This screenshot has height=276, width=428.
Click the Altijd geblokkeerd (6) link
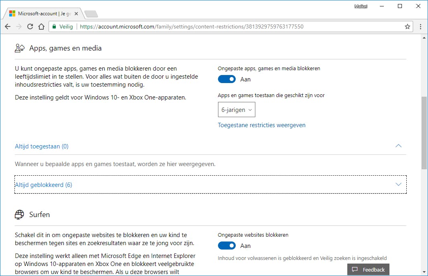pyautogui.click(x=43, y=185)
